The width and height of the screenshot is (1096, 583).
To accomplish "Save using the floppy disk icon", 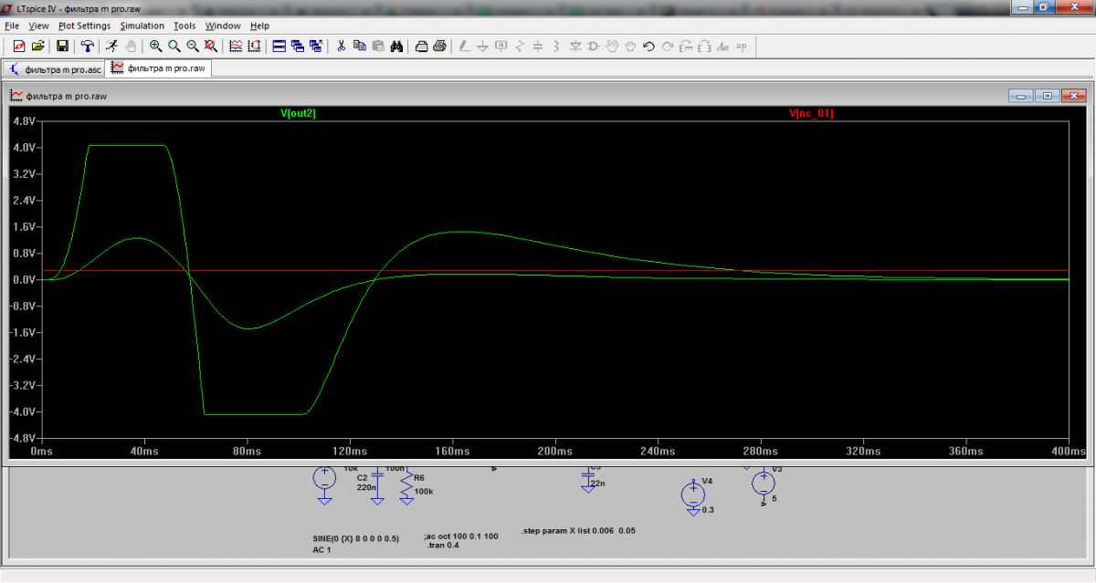I will pyautogui.click(x=62, y=46).
